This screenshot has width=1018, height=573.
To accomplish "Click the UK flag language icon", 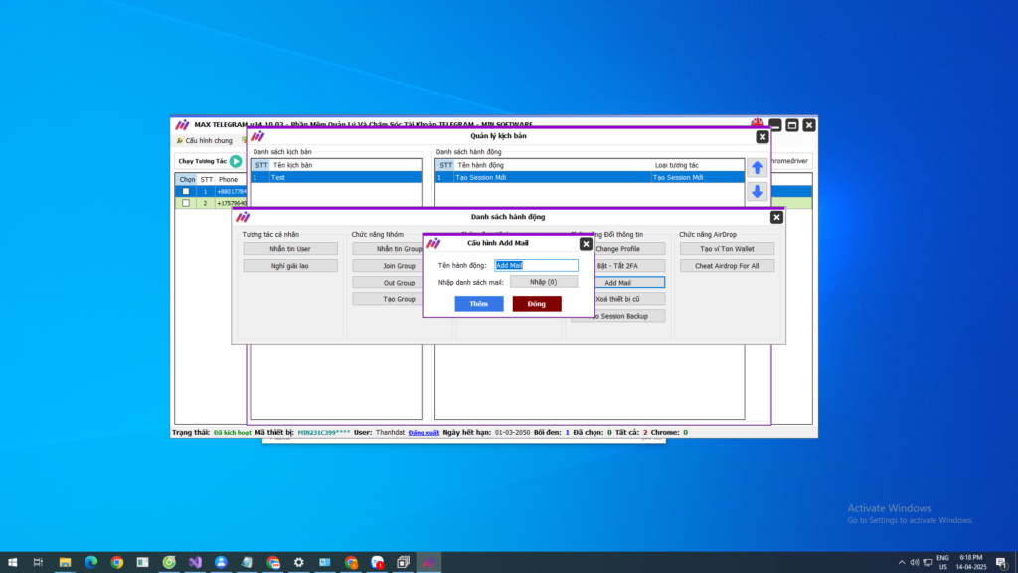I will [758, 124].
